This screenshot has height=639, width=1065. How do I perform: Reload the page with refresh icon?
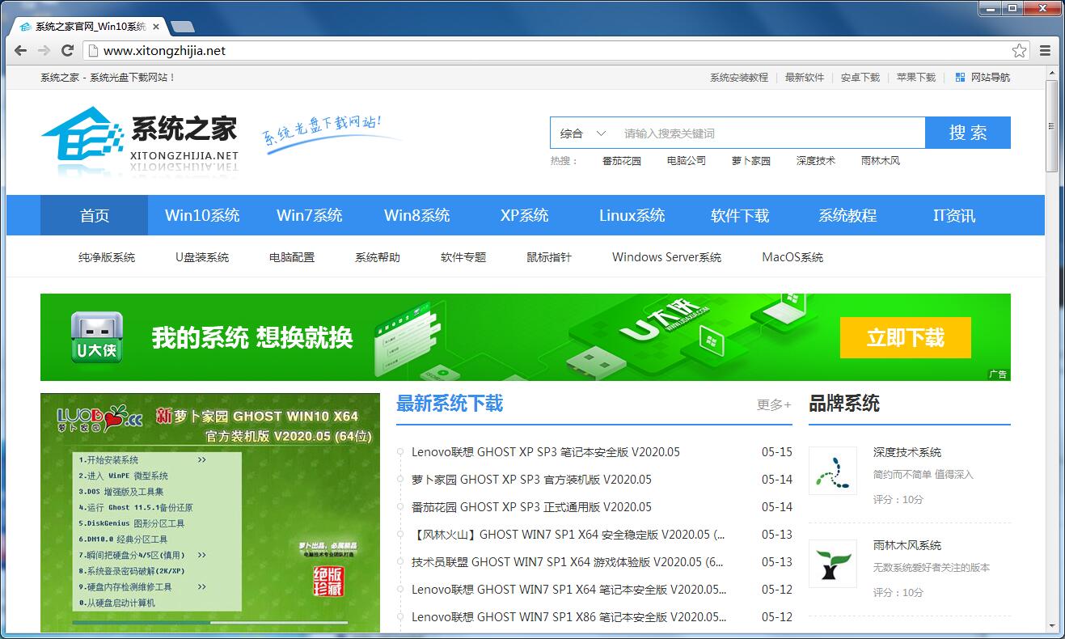coord(68,50)
